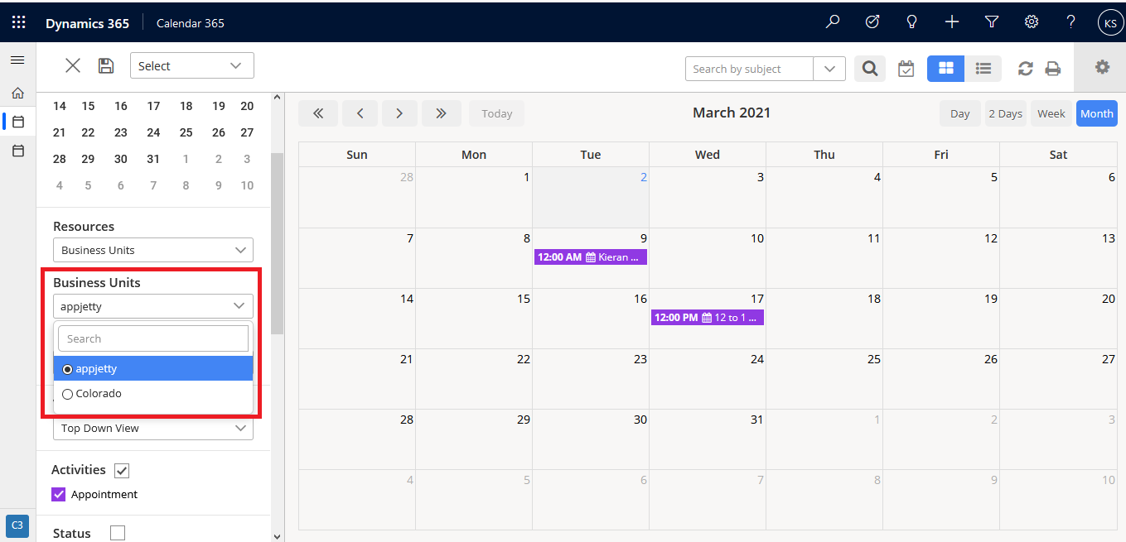Open the help question mark icon
Screen dimensions: 1126x542
click(x=1071, y=22)
